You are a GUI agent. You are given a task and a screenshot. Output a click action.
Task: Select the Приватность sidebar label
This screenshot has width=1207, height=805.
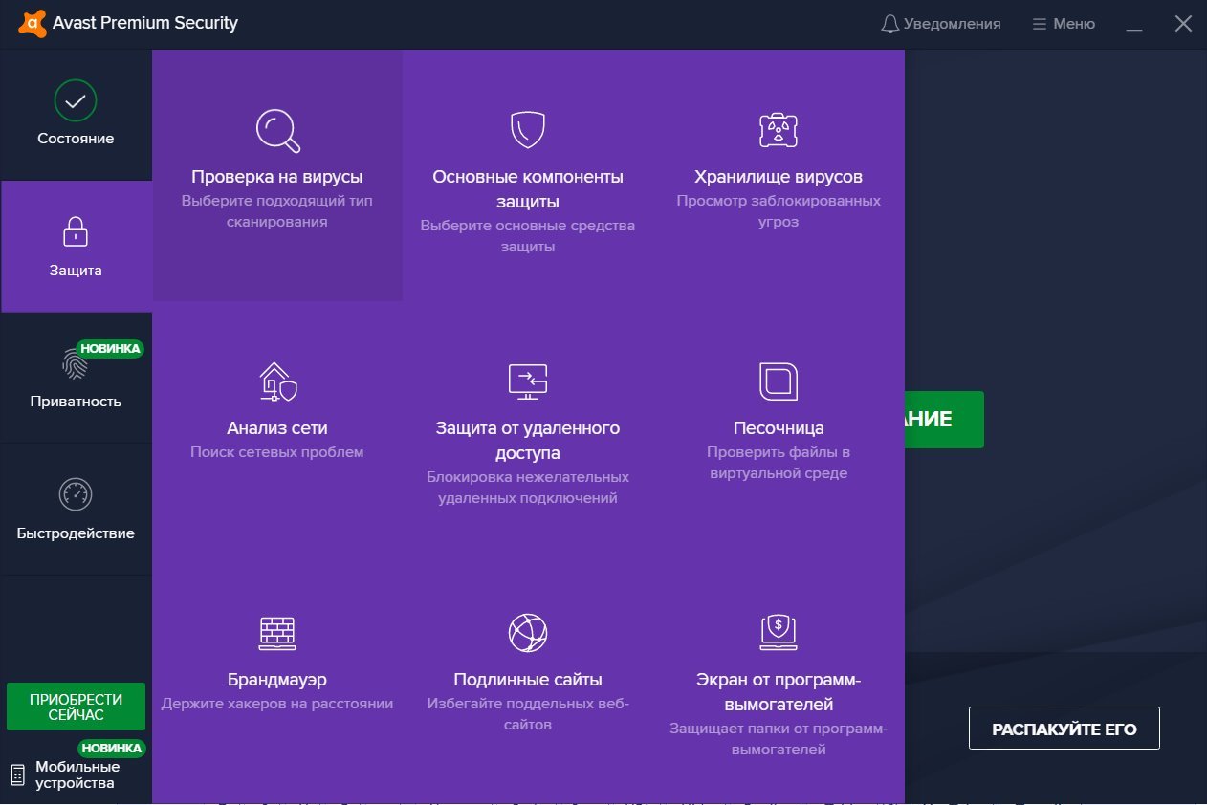(76, 402)
